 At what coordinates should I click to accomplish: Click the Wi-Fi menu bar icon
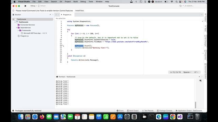[x=172, y=2]
